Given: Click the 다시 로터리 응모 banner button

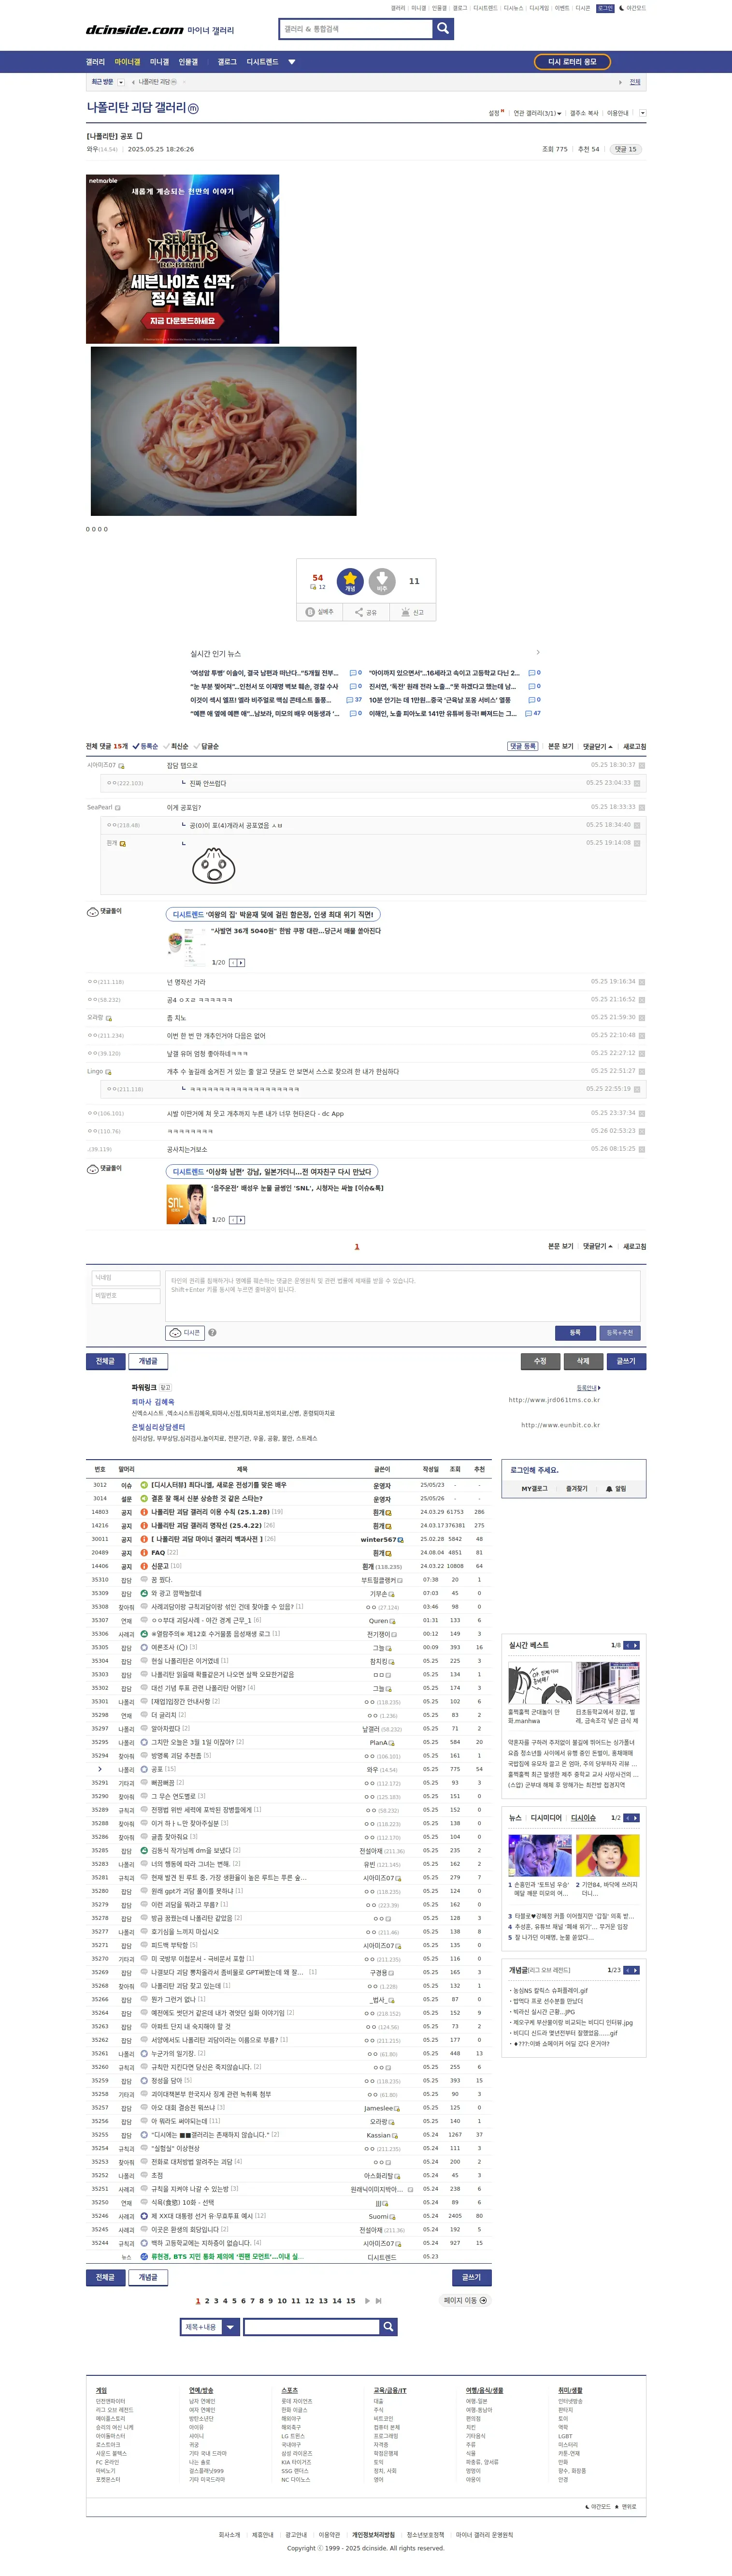Looking at the screenshot, I should click(572, 62).
